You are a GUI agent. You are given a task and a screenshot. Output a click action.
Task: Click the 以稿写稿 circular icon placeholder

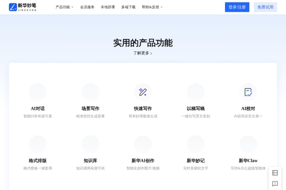coord(195,92)
